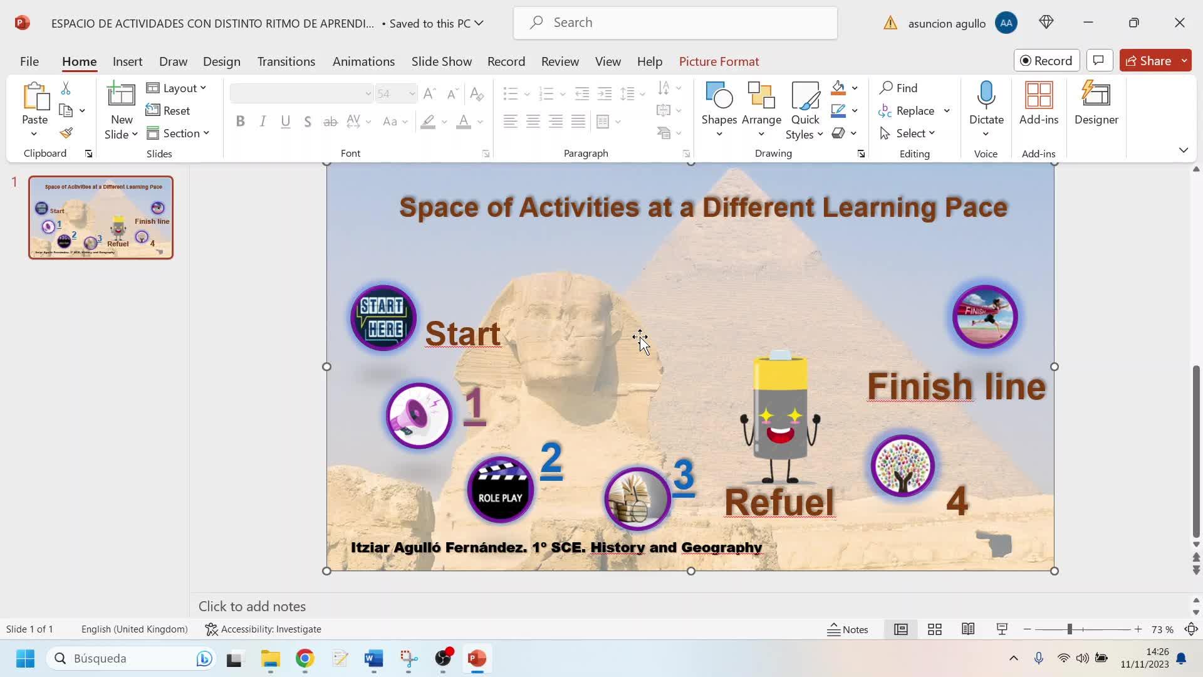This screenshot has width=1203, height=677.
Task: Switch to the Transitions tab
Action: click(286, 61)
